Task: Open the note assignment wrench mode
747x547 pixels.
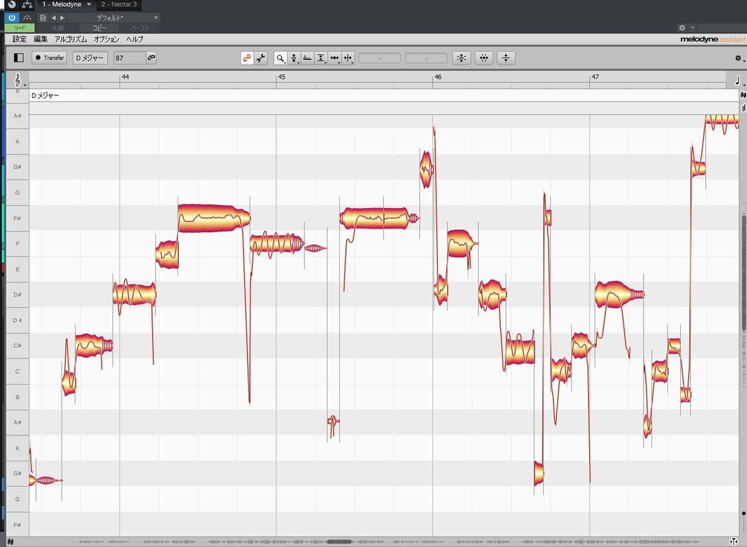Action: tap(261, 58)
